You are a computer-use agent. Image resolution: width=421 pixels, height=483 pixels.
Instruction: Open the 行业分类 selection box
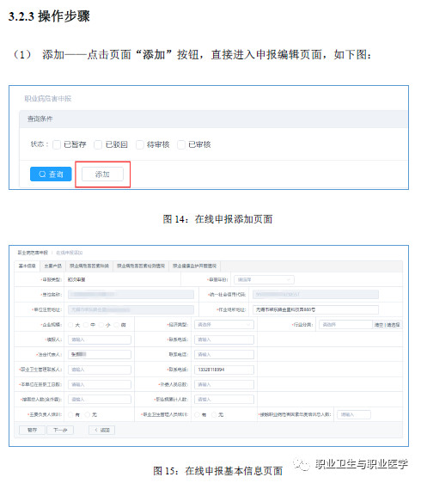pyautogui.click(x=345, y=325)
